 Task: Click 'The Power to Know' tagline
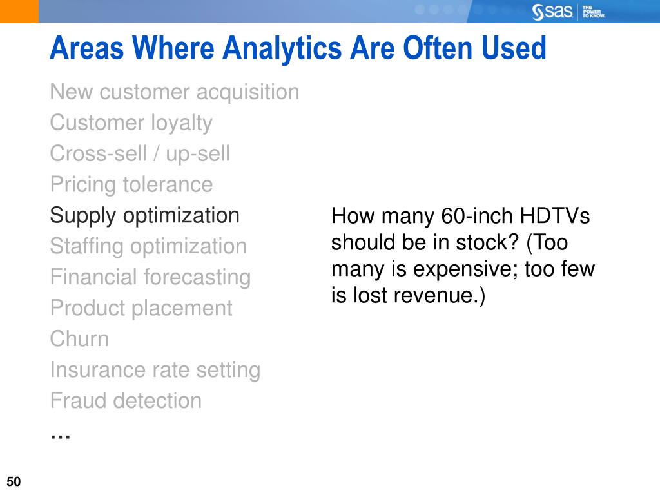click(x=594, y=12)
